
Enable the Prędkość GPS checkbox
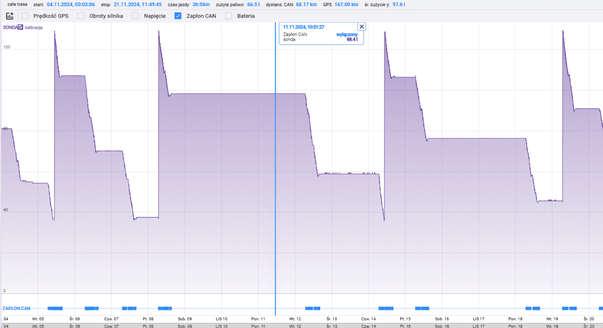click(25, 16)
